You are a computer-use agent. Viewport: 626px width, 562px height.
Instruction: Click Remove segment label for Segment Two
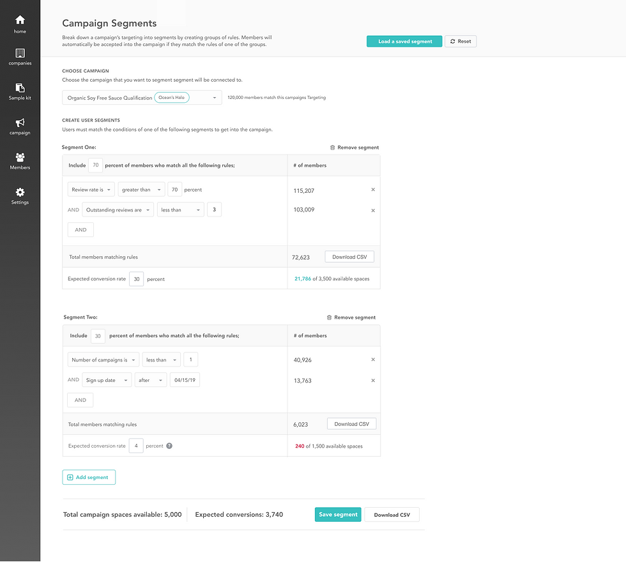pos(355,318)
